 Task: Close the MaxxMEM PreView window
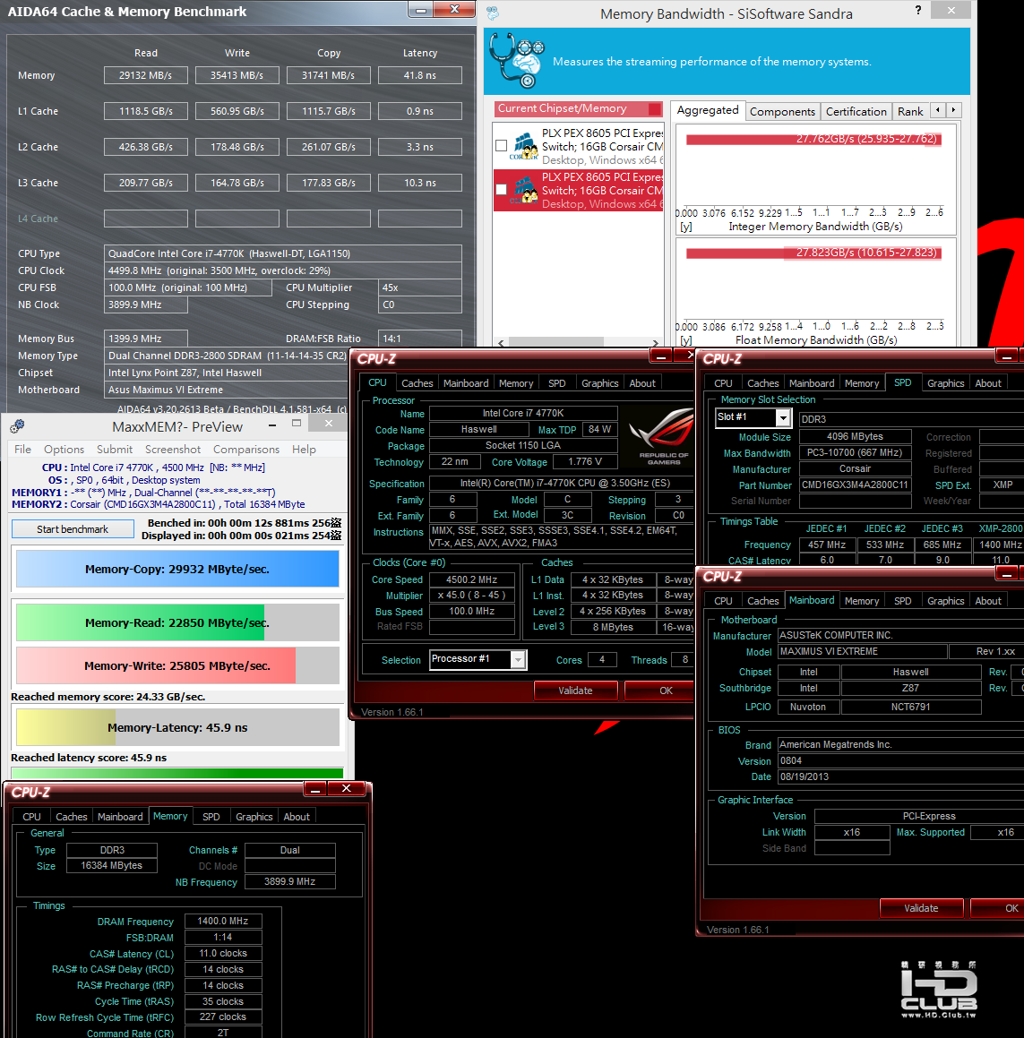point(329,424)
